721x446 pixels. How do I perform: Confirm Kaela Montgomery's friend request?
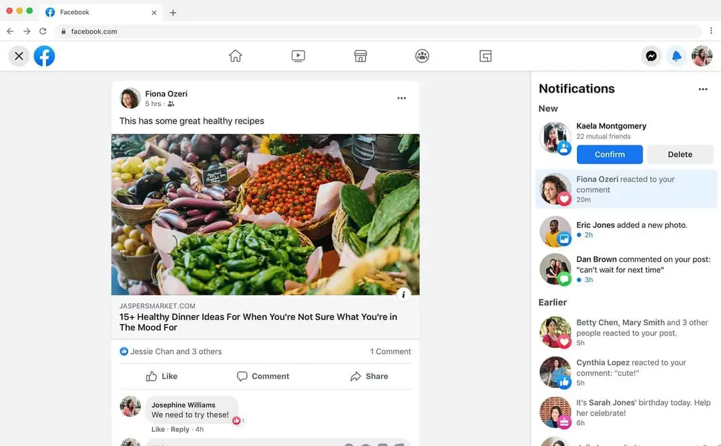coord(610,154)
